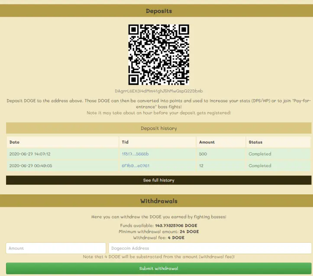Select minimum withdrawal amount 24 DOGE
The width and height of the screenshot is (313, 276).
189,232
